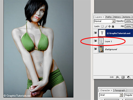Image resolution: width=133 pixels, height=100 pixels.
Task: Switch to the Paths tab
Action: pyautogui.click(x=109, y=17)
